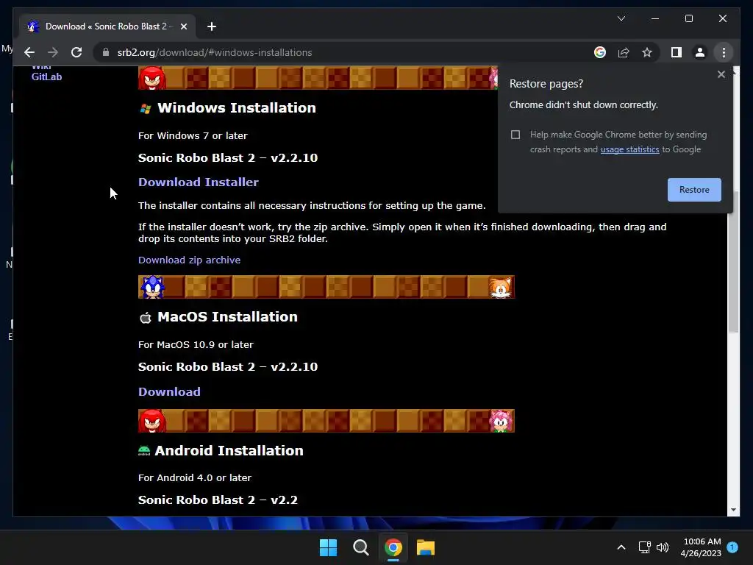753x565 pixels.
Task: Open network status tray icon
Action: 644,547
